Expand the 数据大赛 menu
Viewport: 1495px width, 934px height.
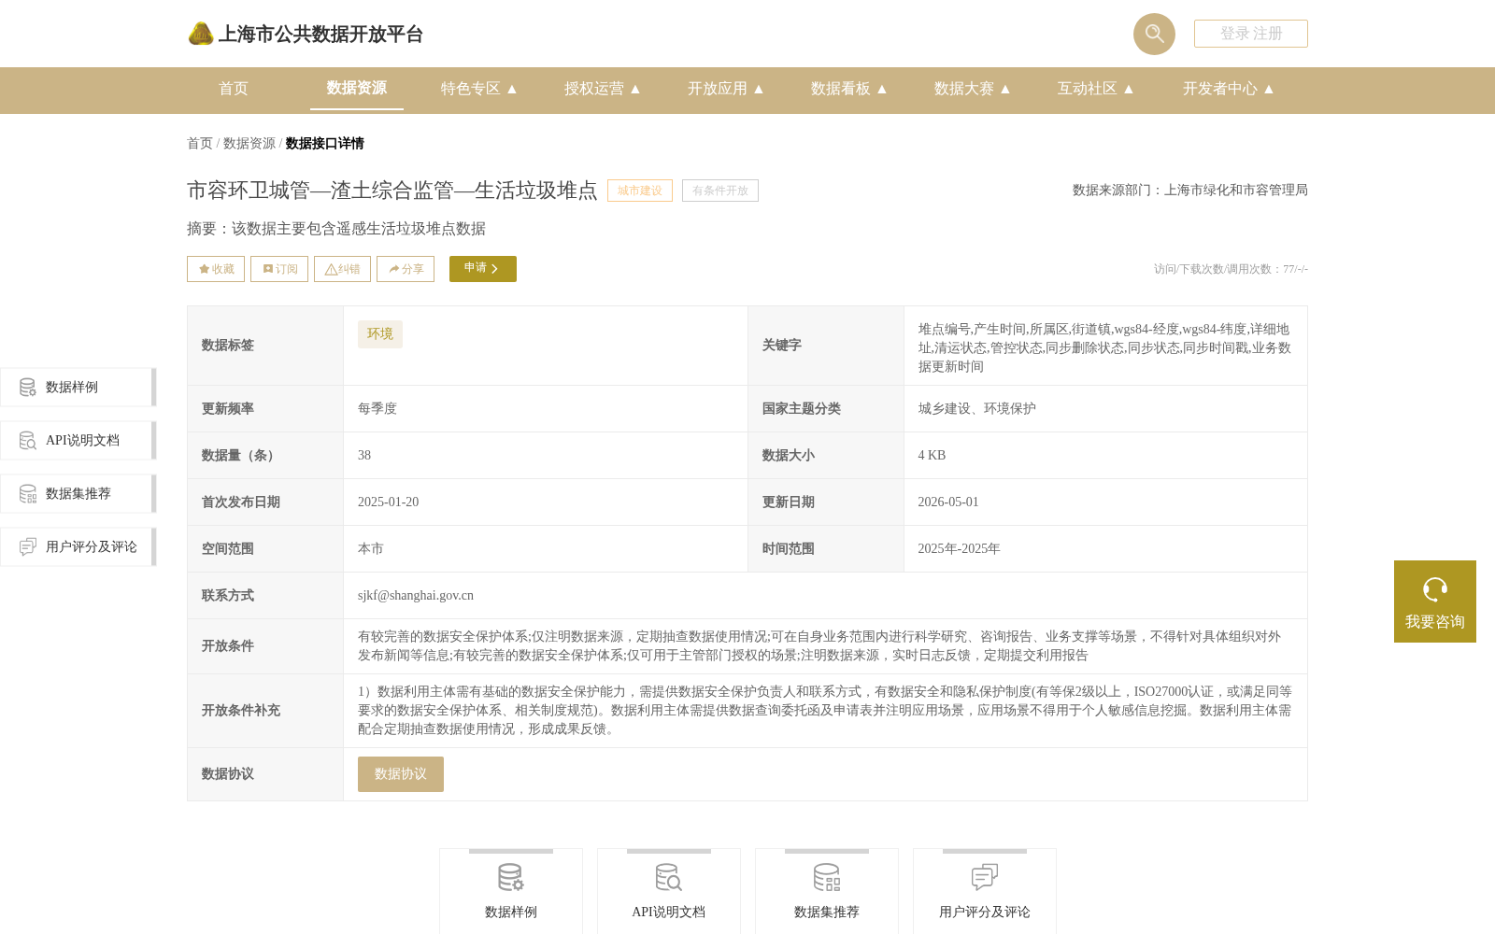[973, 89]
